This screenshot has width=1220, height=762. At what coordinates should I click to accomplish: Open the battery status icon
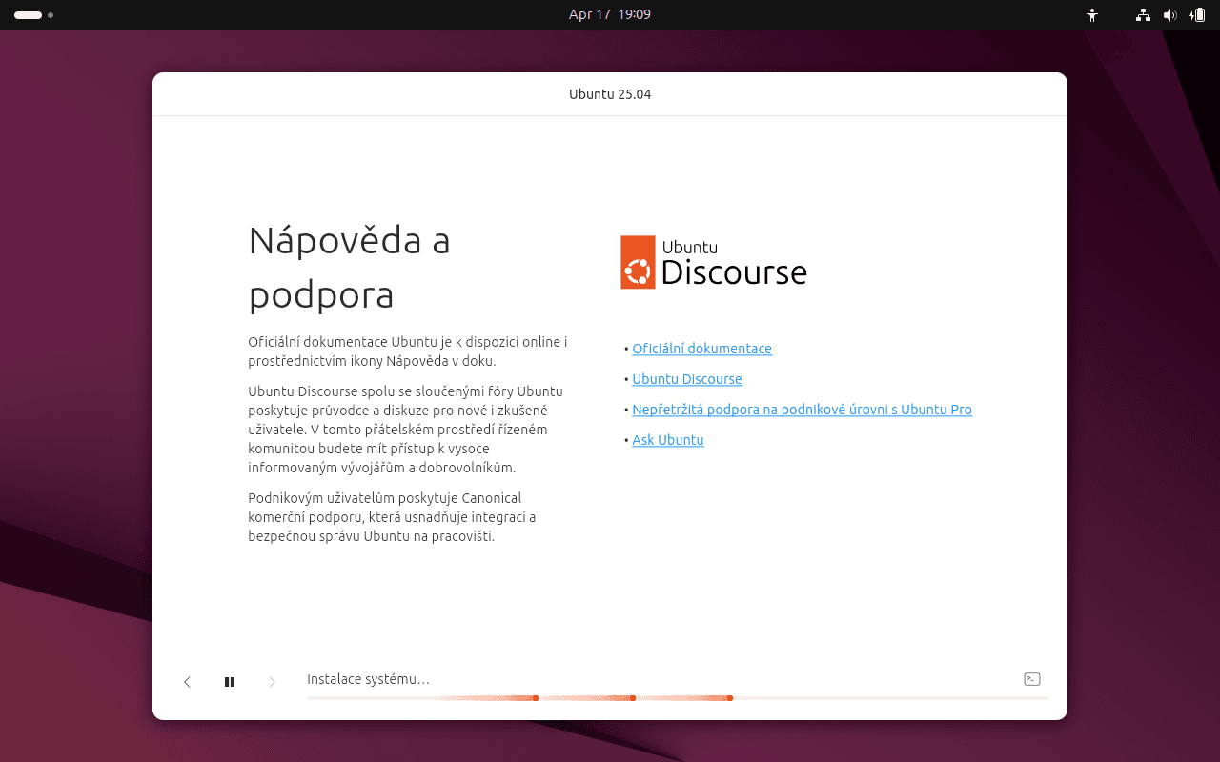pyautogui.click(x=1197, y=15)
